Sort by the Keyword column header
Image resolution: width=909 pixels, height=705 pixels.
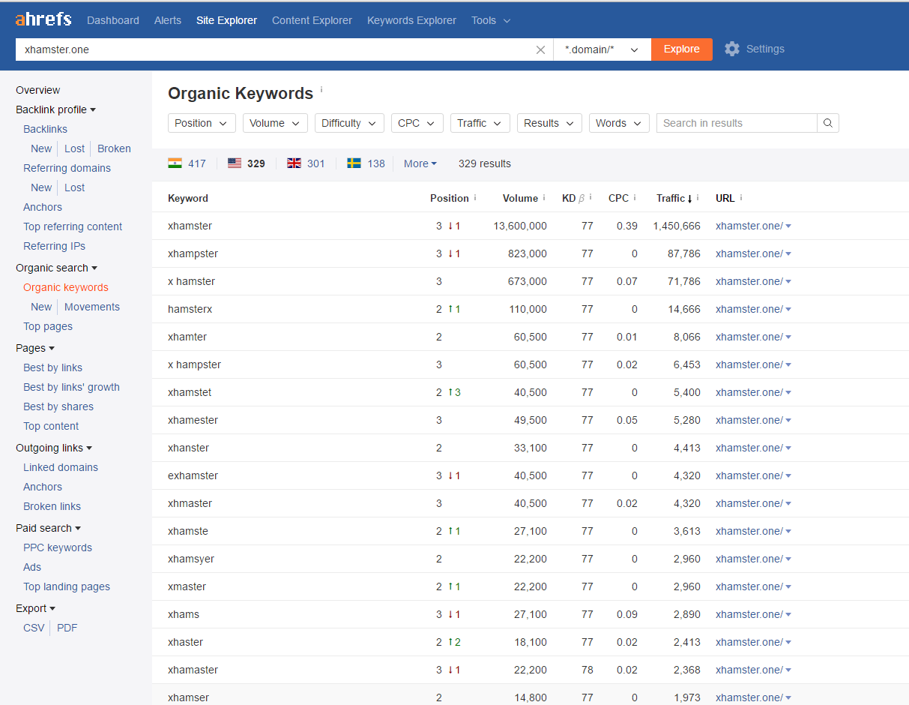point(188,198)
